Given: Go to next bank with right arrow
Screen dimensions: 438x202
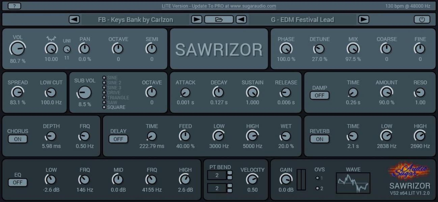Looking at the screenshot, I should click(x=196, y=20).
